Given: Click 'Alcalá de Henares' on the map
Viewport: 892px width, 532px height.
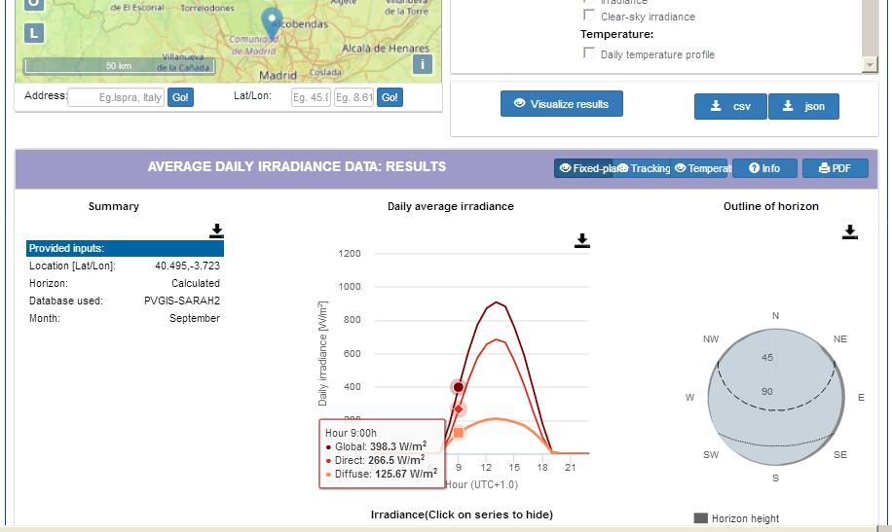Looking at the screenshot, I should (x=385, y=49).
